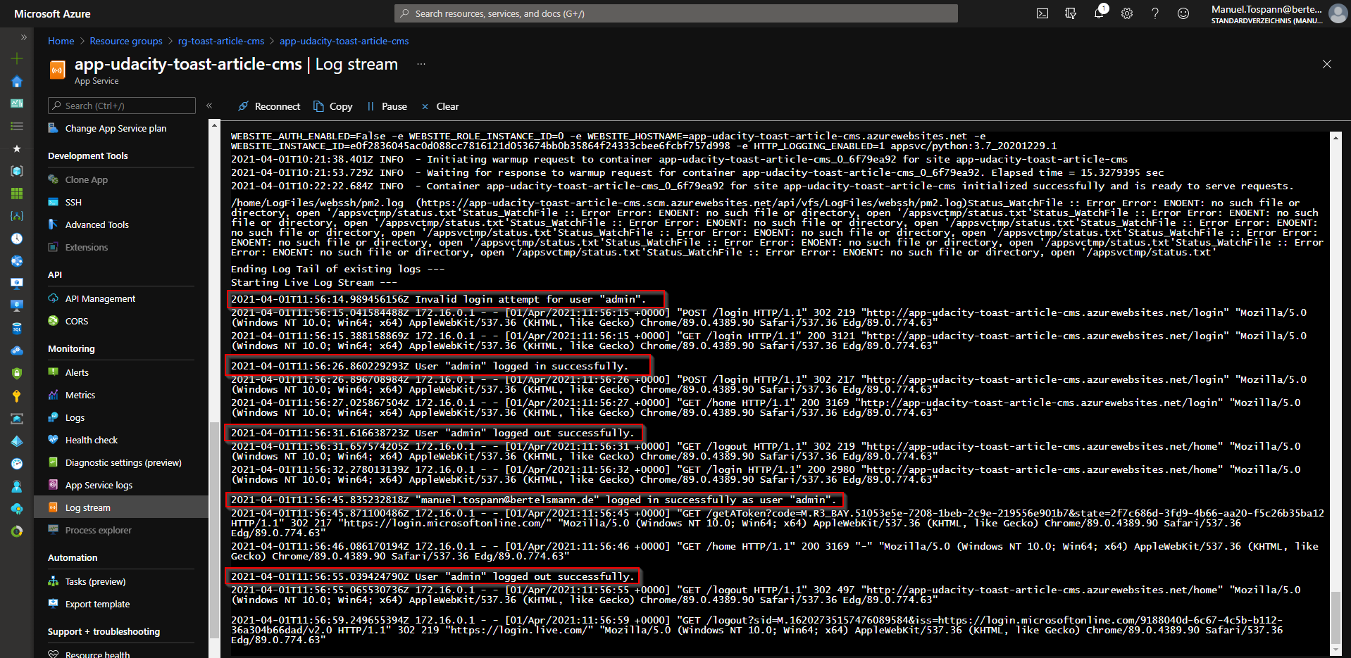Collapse the resource menu double chevron
1351x658 pixels.
209,106
